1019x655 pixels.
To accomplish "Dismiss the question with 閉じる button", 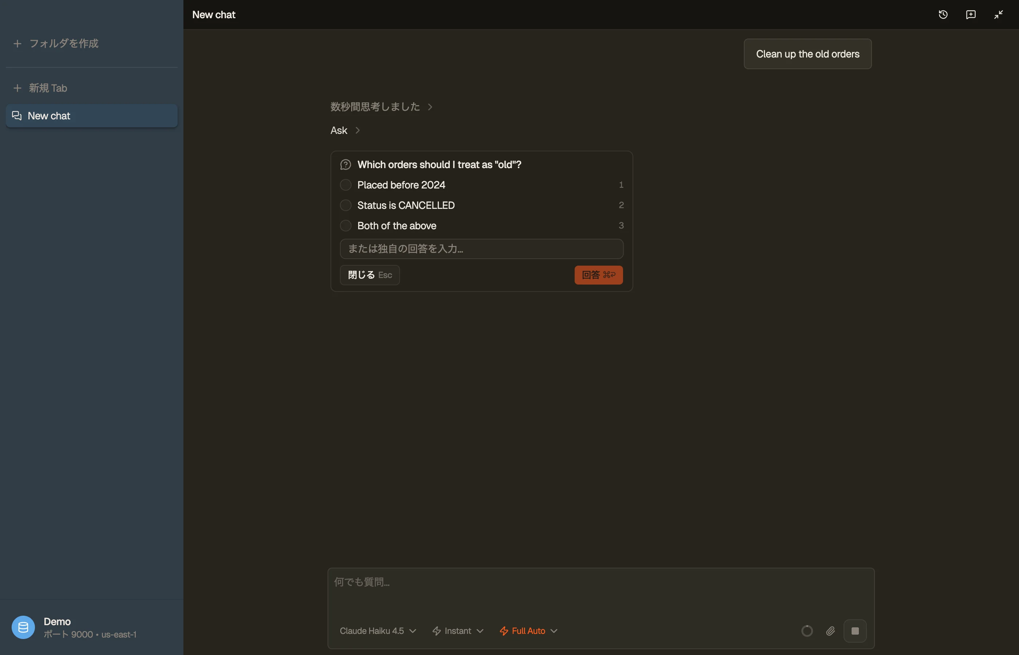I will [370, 275].
